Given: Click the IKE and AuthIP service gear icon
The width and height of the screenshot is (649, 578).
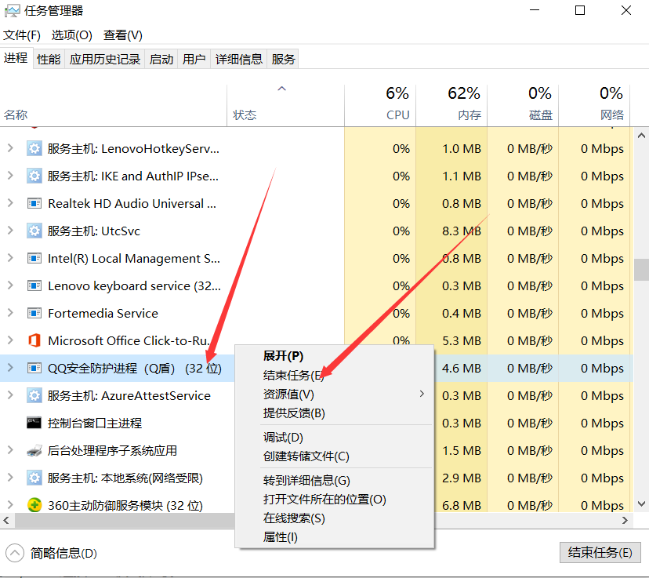Looking at the screenshot, I should click(34, 176).
